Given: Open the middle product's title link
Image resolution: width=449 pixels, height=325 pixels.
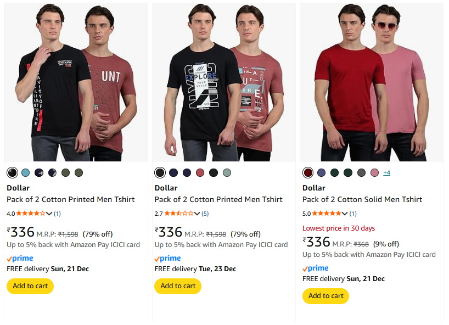Looking at the screenshot, I should pos(218,199).
